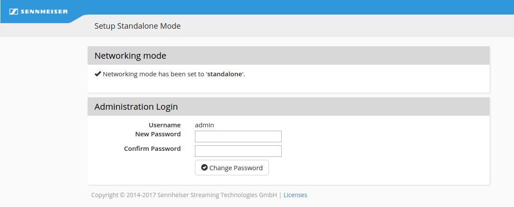This screenshot has height=207, width=514.
Task: Click the blue top header bar
Action: click(301, 7)
